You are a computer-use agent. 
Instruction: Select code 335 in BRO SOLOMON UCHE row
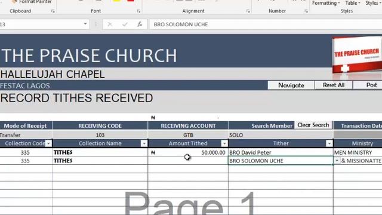pos(26,161)
